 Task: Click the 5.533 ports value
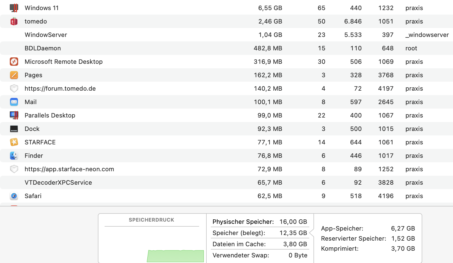(353, 35)
